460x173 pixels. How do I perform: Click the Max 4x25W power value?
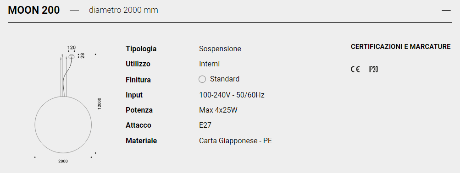pos(218,110)
